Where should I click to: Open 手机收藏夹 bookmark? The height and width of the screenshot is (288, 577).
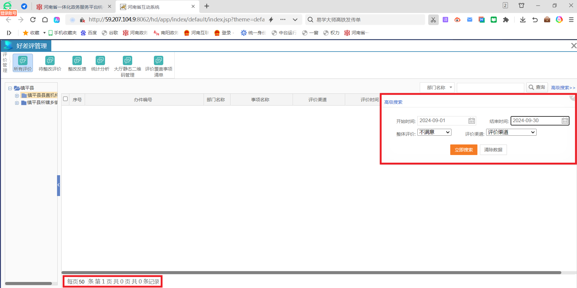(62, 33)
